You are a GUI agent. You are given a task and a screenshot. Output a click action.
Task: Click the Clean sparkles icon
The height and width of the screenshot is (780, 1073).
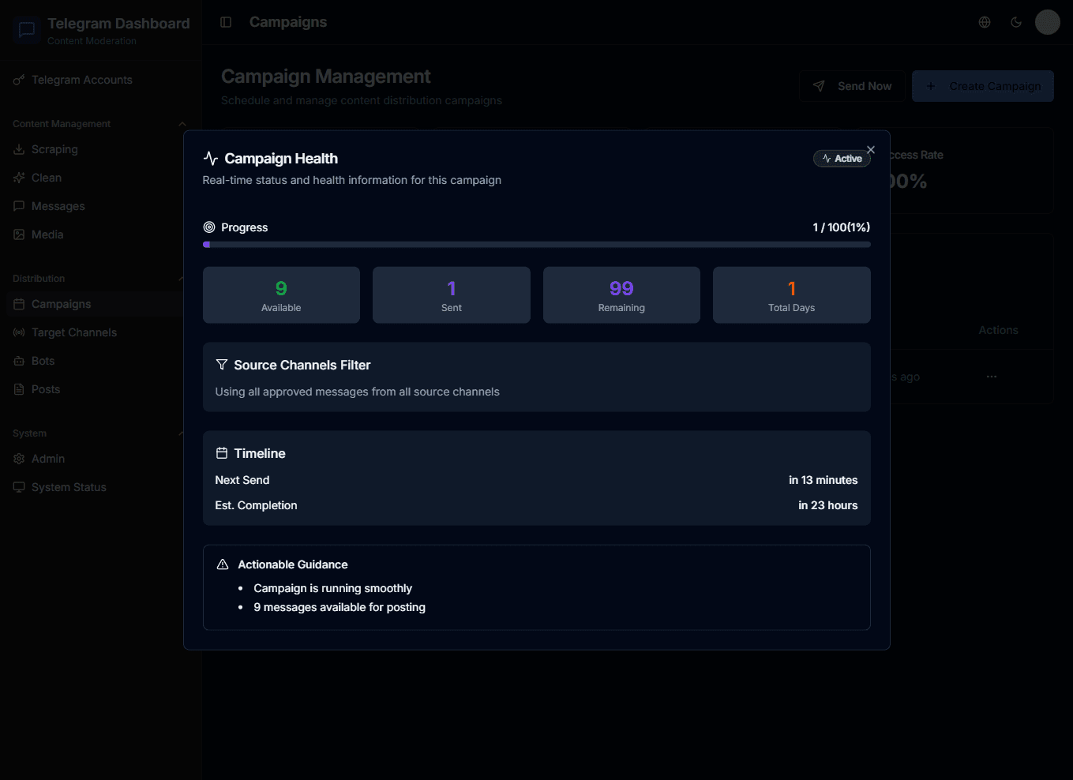point(19,178)
